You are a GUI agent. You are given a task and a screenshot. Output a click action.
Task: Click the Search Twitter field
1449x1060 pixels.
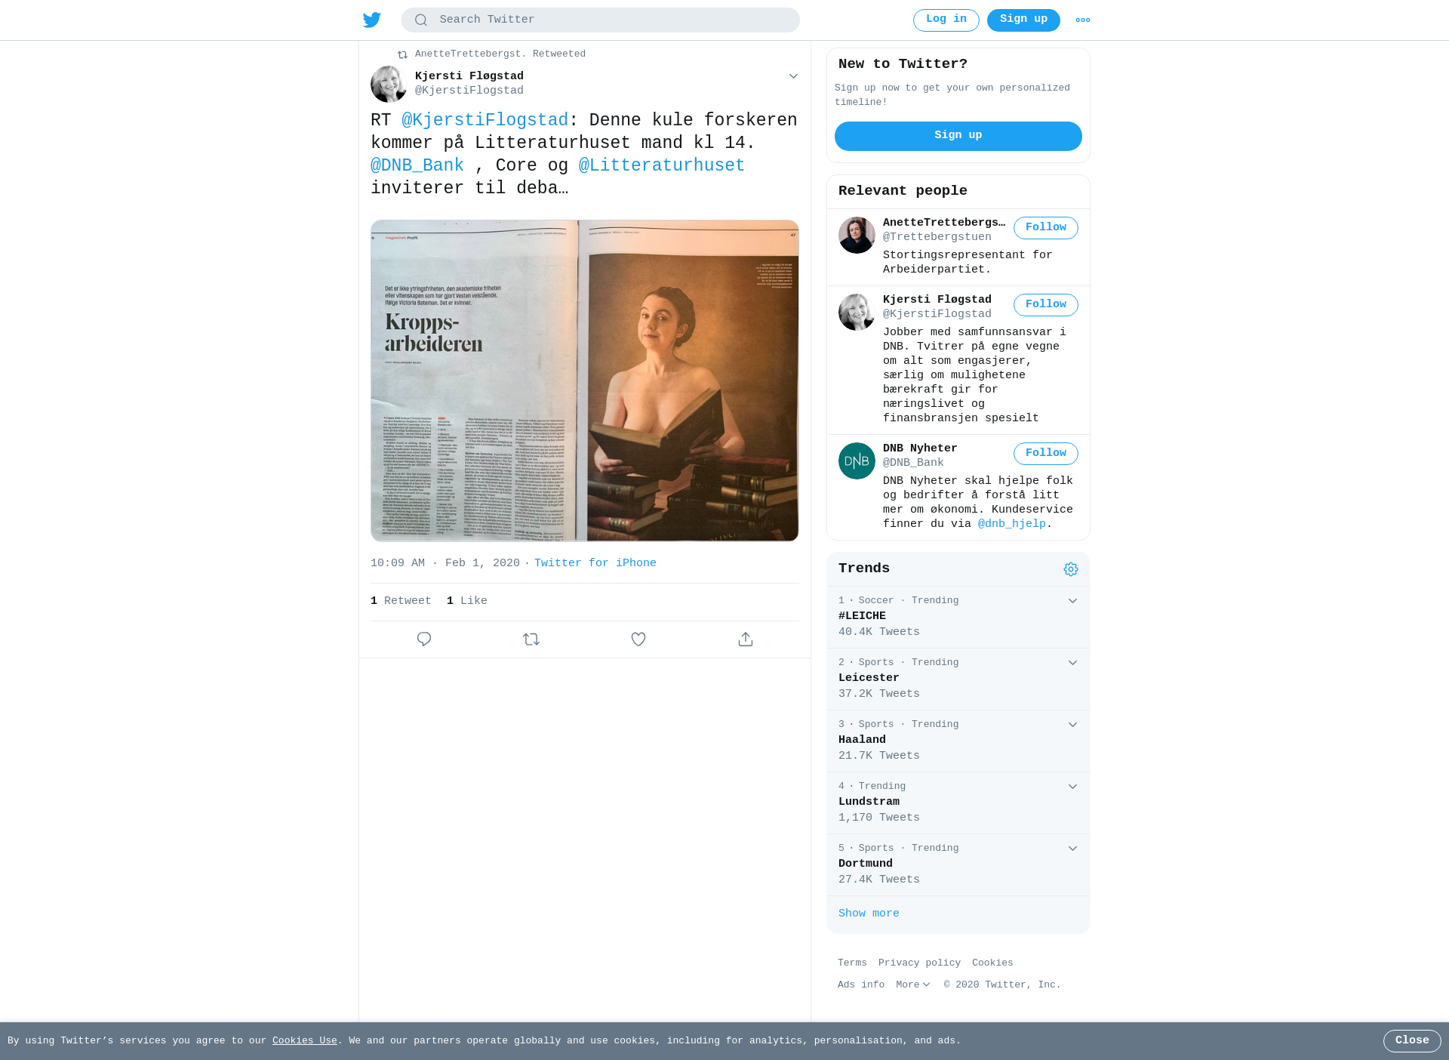coord(601,20)
